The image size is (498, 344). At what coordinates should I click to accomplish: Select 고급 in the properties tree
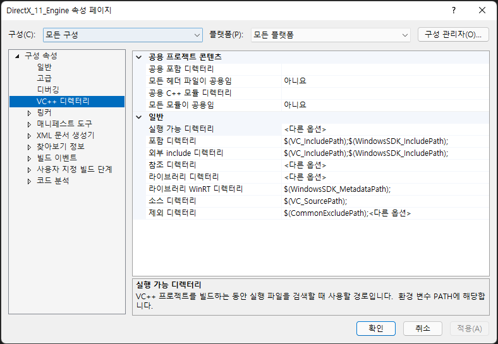(x=44, y=78)
